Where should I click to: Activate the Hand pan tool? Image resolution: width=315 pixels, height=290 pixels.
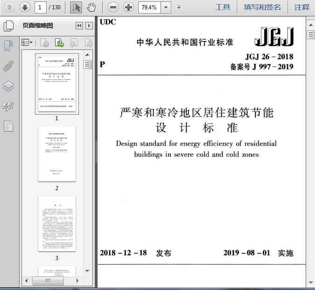(x=91, y=7)
